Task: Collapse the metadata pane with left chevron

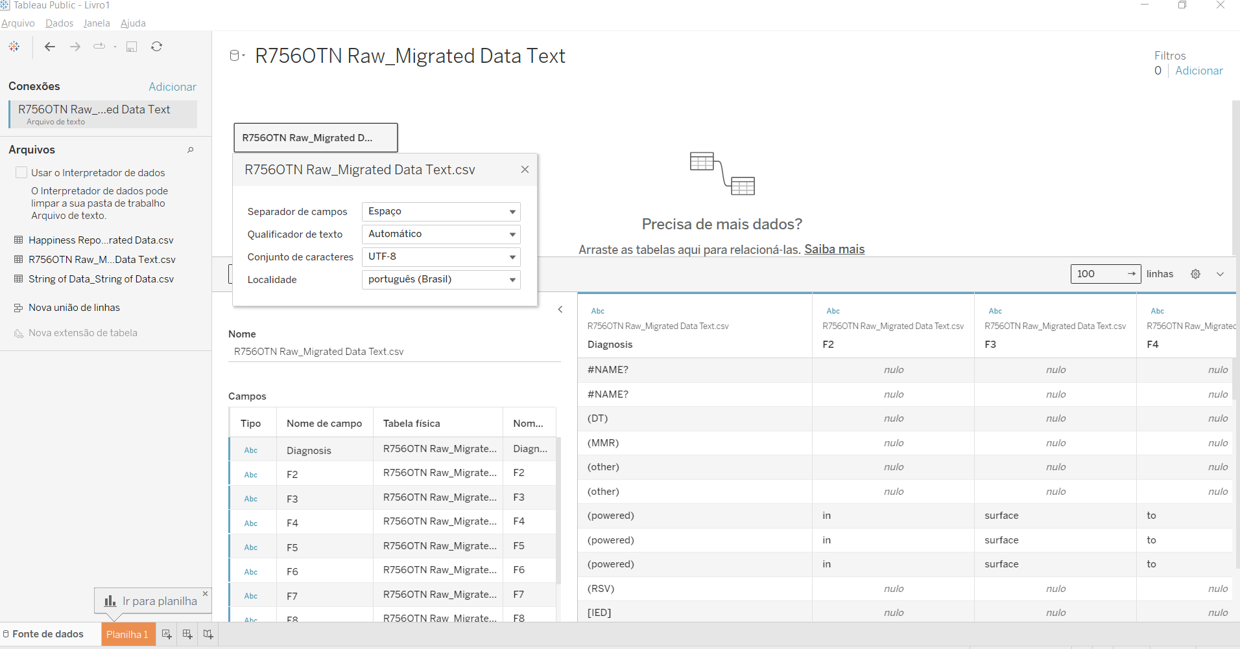Action: pos(560,310)
